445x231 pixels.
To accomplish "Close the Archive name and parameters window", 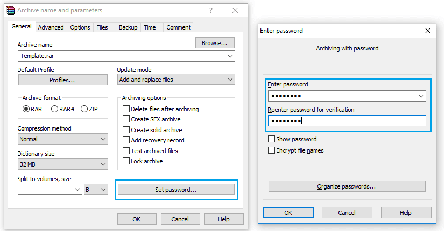I will pos(235,11).
